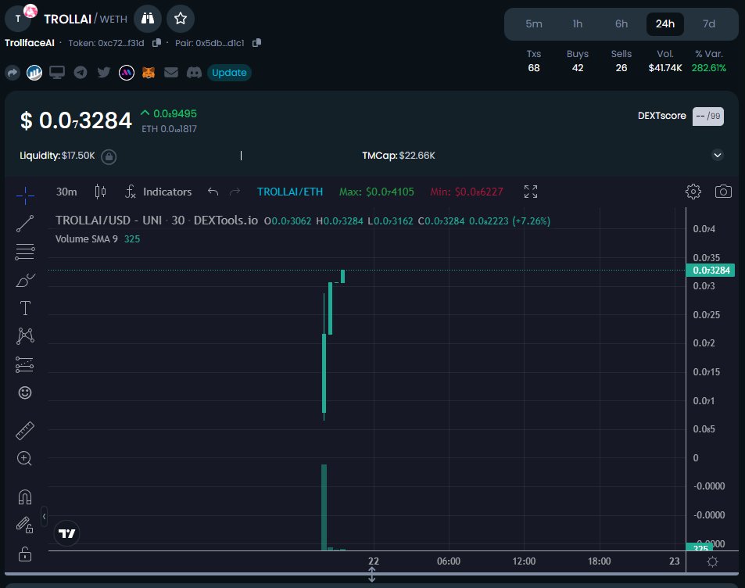Select the Fibonacci retracement lines tool
The image size is (745, 588).
click(25, 252)
